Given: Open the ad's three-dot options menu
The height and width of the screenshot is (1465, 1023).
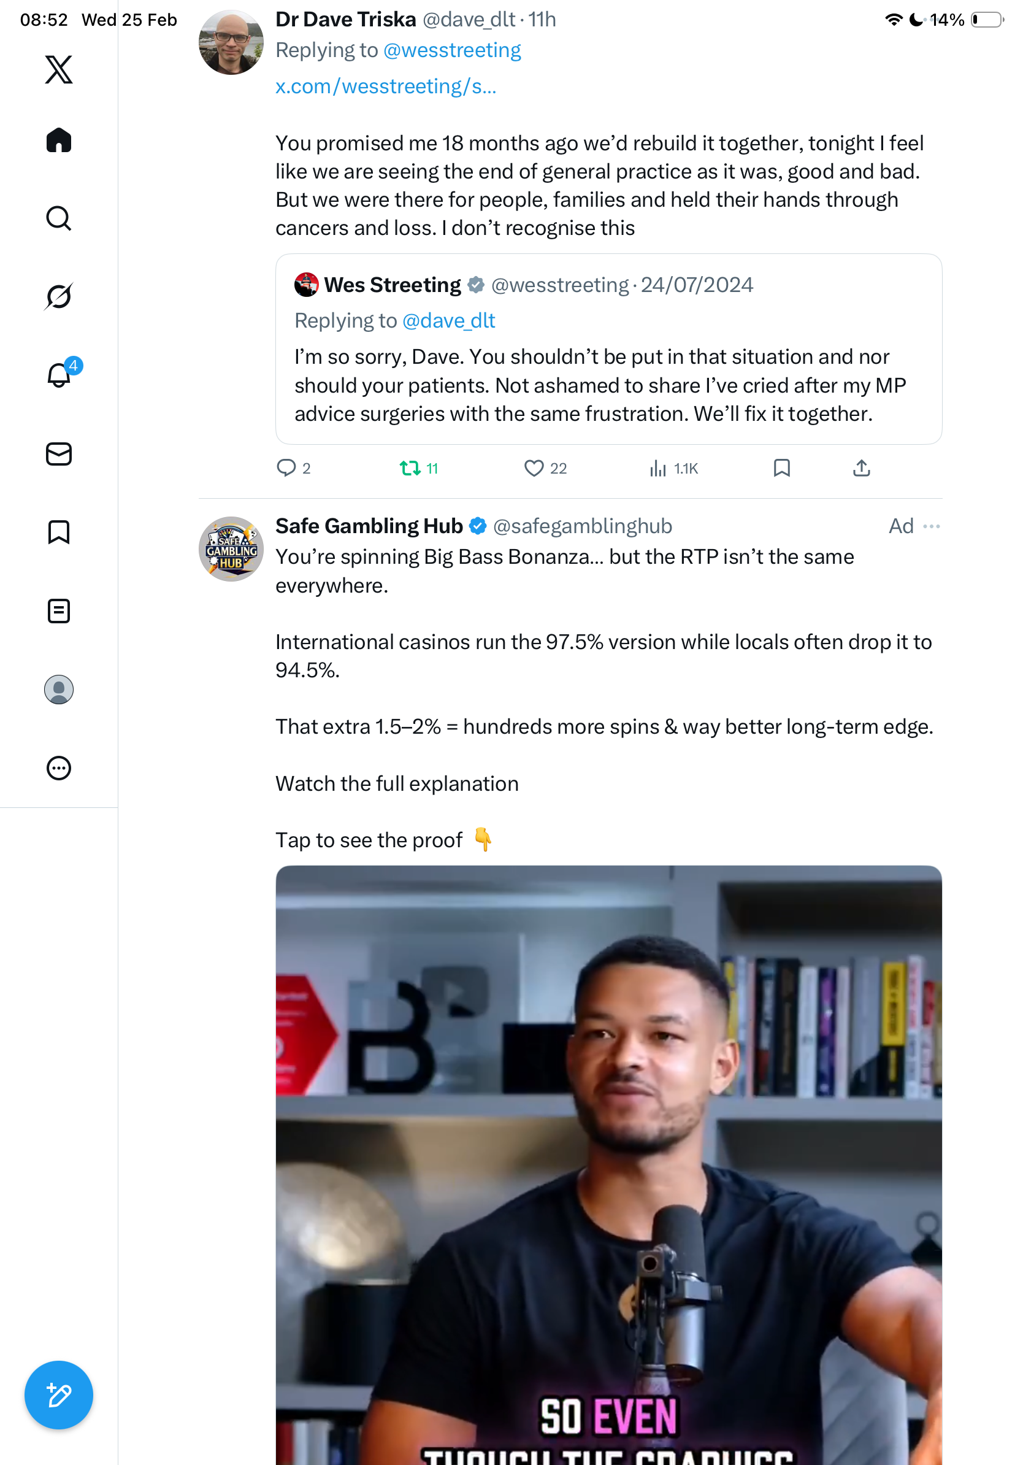Looking at the screenshot, I should (x=931, y=526).
